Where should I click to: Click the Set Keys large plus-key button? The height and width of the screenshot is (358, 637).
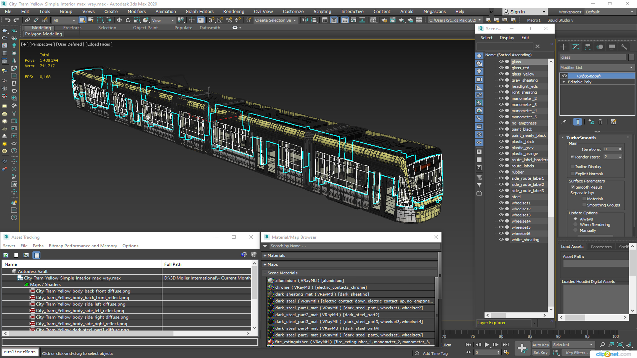pyautogui.click(x=522, y=348)
